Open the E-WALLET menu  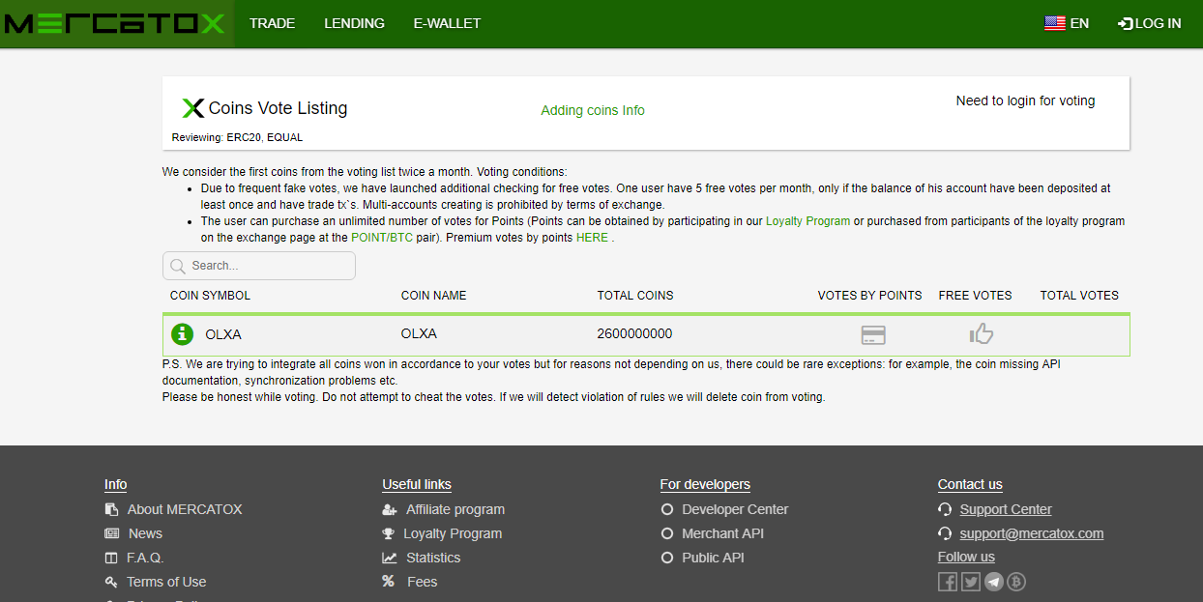point(447,23)
